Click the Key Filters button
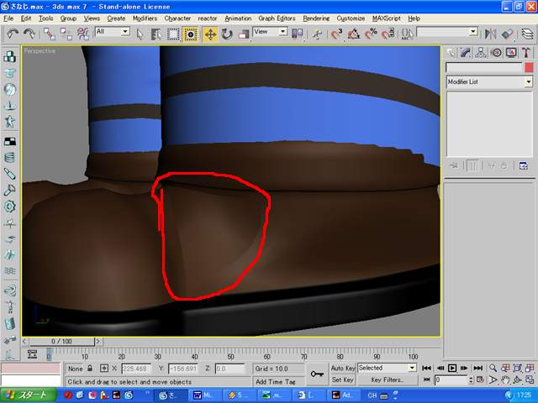Image resolution: width=538 pixels, height=403 pixels. point(388,379)
